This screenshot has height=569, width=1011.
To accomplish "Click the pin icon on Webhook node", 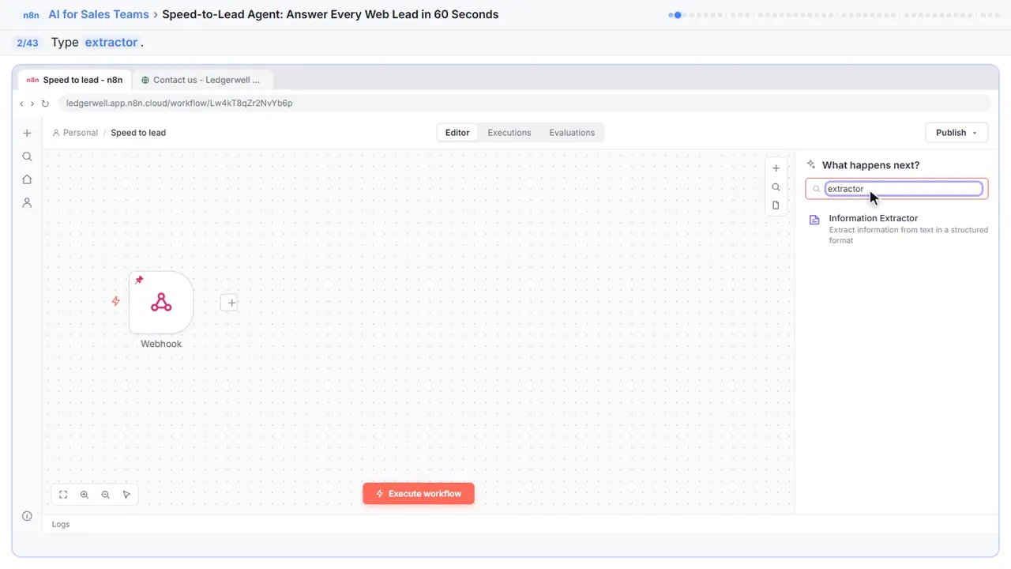I will tap(139, 280).
